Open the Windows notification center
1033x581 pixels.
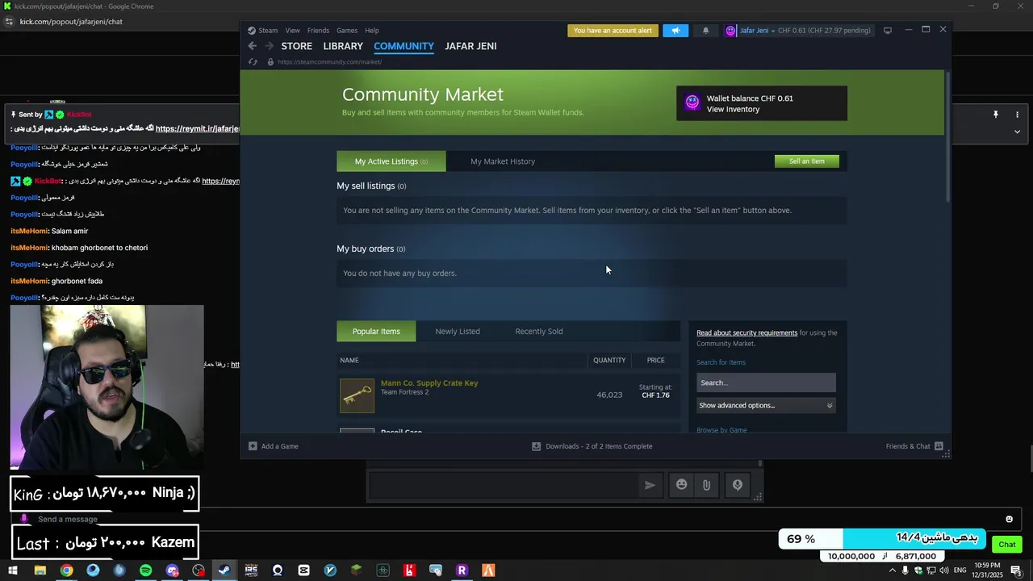pos(1017,571)
